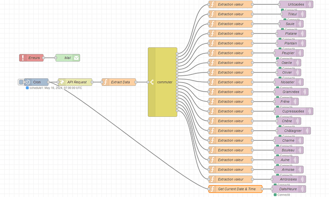Click the Erreurs node output port
The width and height of the screenshot is (329, 197).
[43, 58]
